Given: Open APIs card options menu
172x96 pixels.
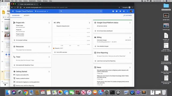Looking at the screenshot, I should [x=89, y=23].
